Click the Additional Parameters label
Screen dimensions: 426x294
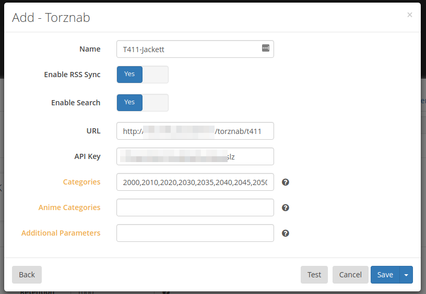(61, 233)
